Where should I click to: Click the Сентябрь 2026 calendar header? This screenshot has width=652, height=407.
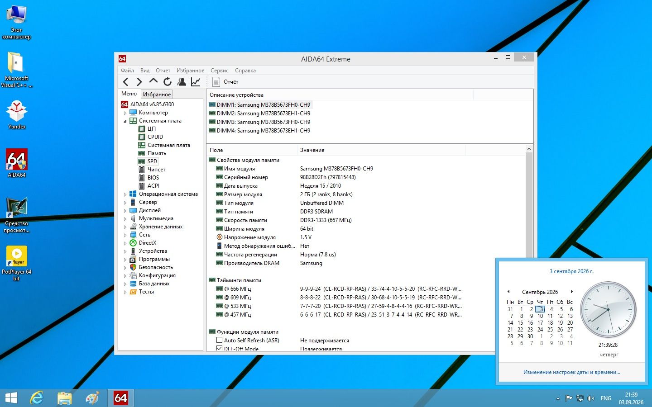(540, 292)
